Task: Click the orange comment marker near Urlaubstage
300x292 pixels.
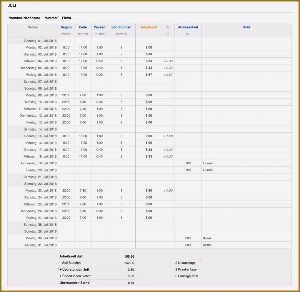Action: (200, 260)
